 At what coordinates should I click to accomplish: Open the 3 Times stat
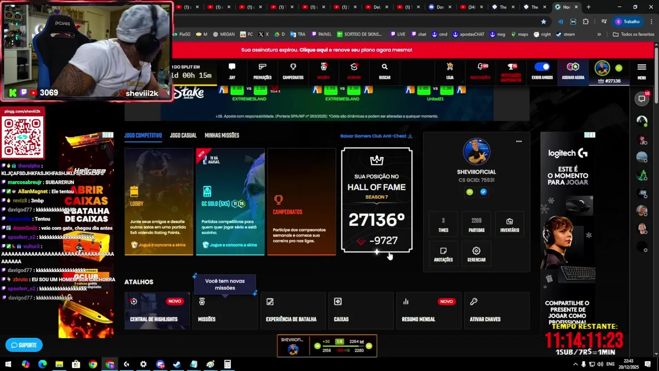(x=443, y=225)
